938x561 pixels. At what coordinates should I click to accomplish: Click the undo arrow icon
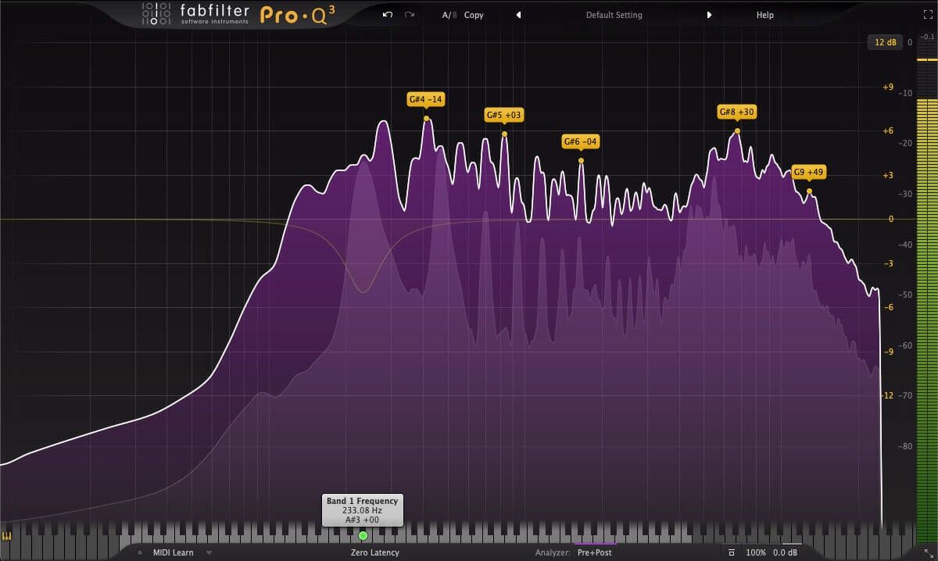(386, 14)
